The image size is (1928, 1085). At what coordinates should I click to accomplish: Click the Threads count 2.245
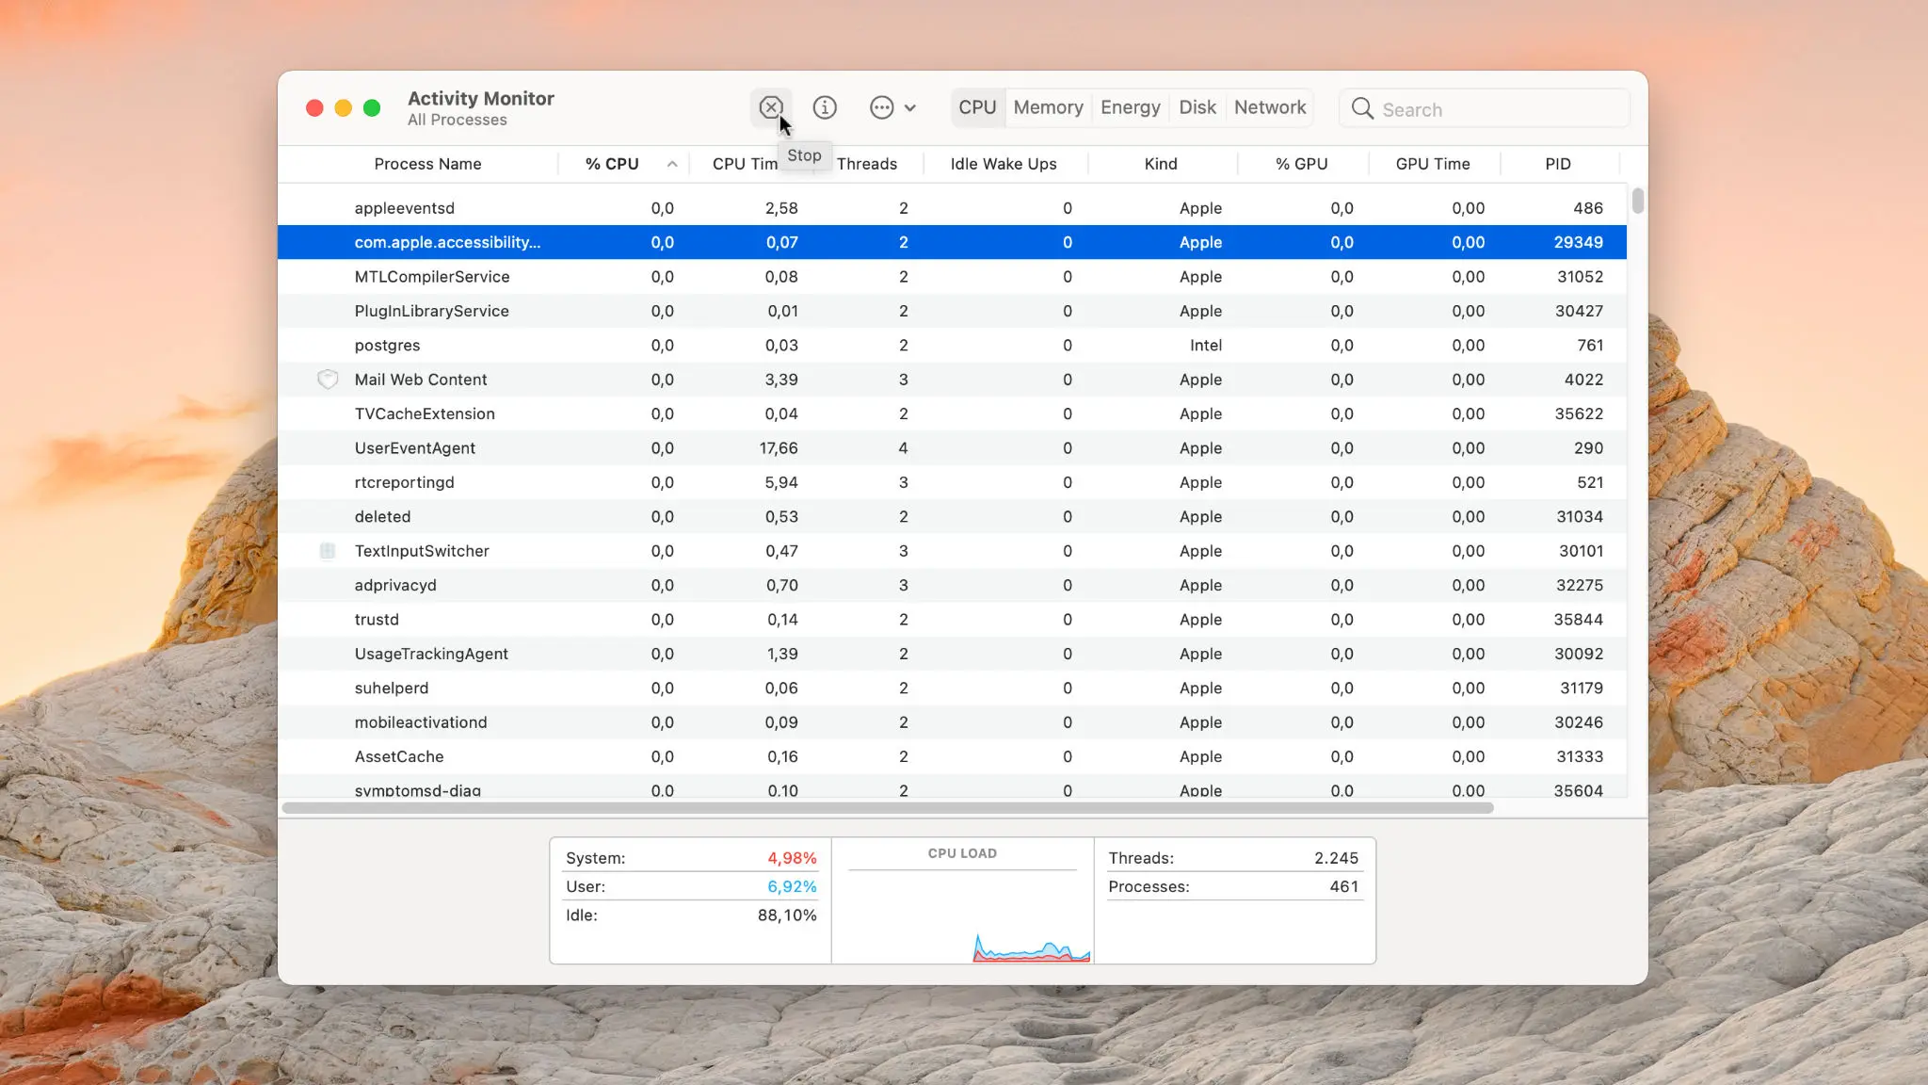point(1336,858)
